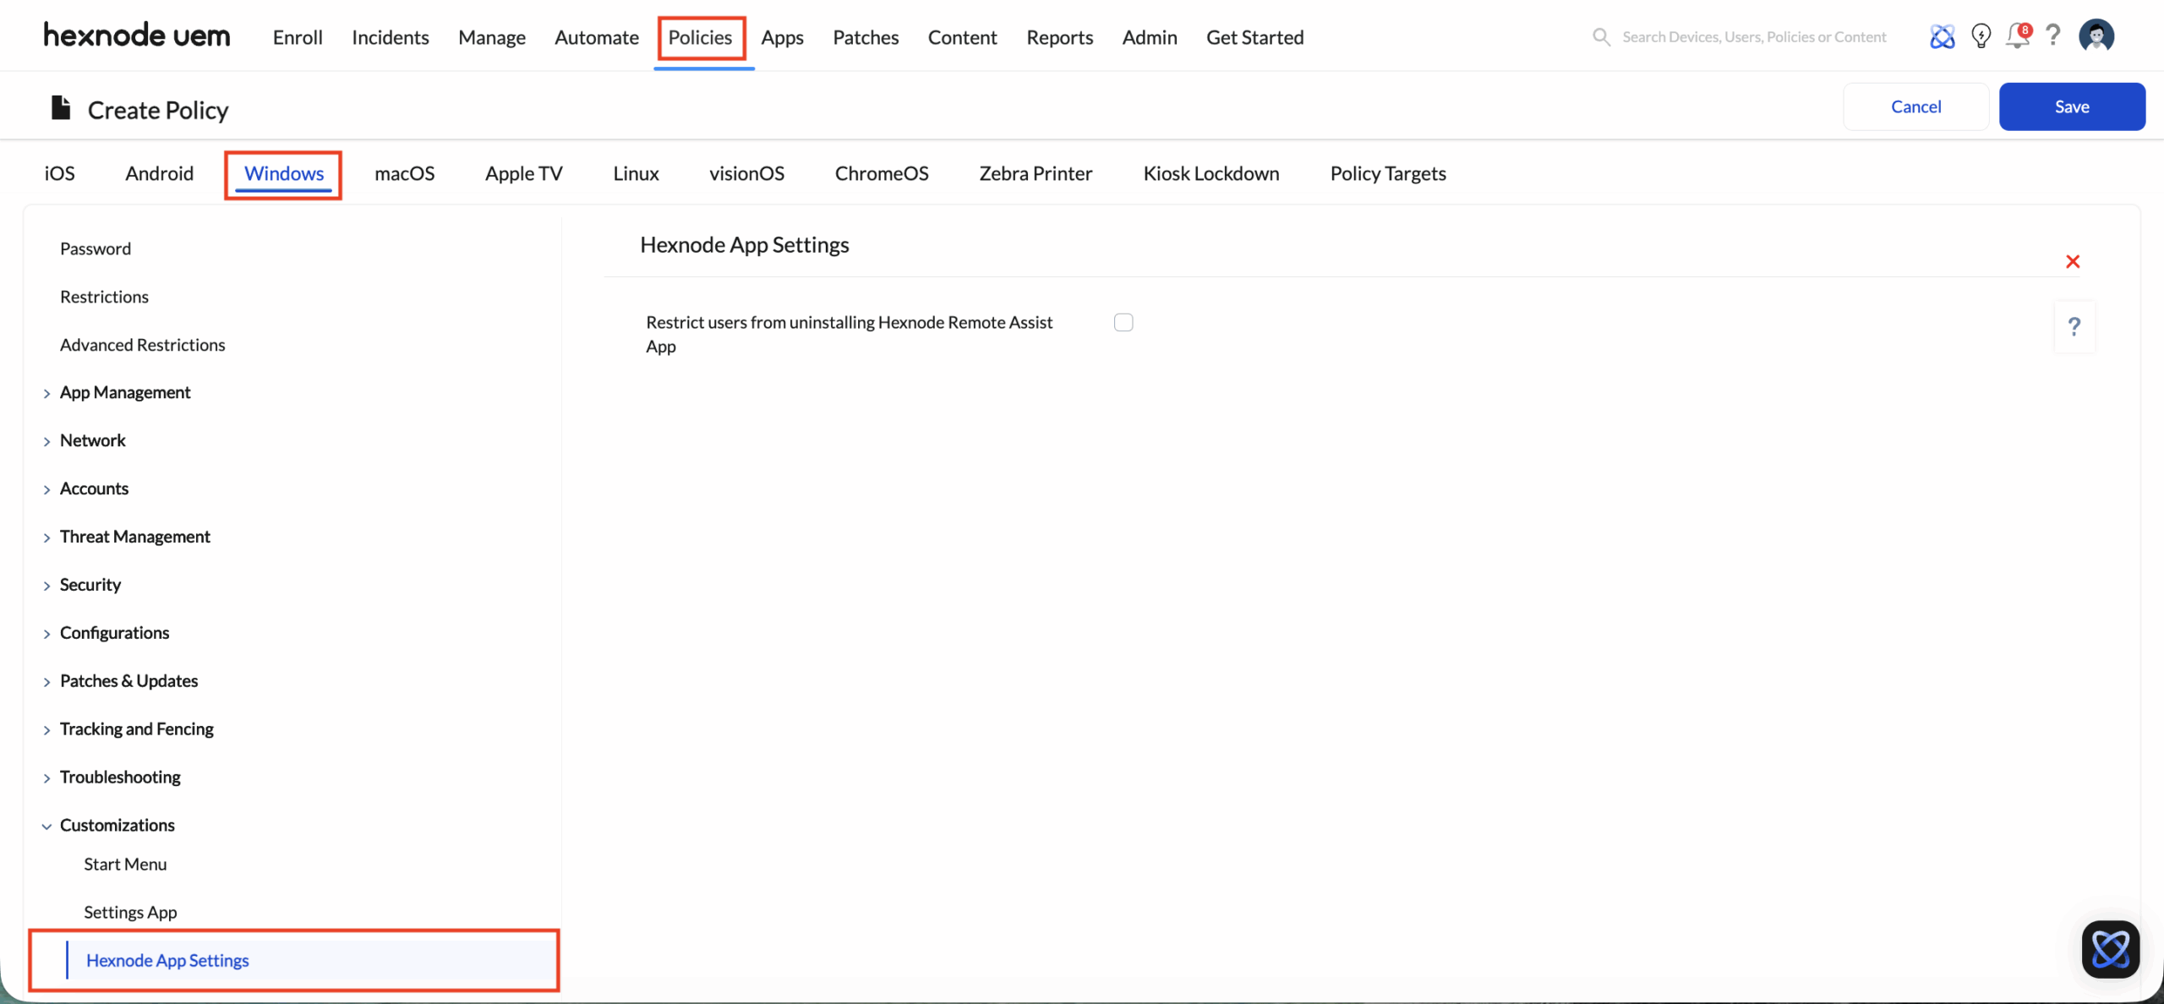Click the lightbulb tips icon
Viewport: 2164px width, 1004px height.
[x=1981, y=36]
